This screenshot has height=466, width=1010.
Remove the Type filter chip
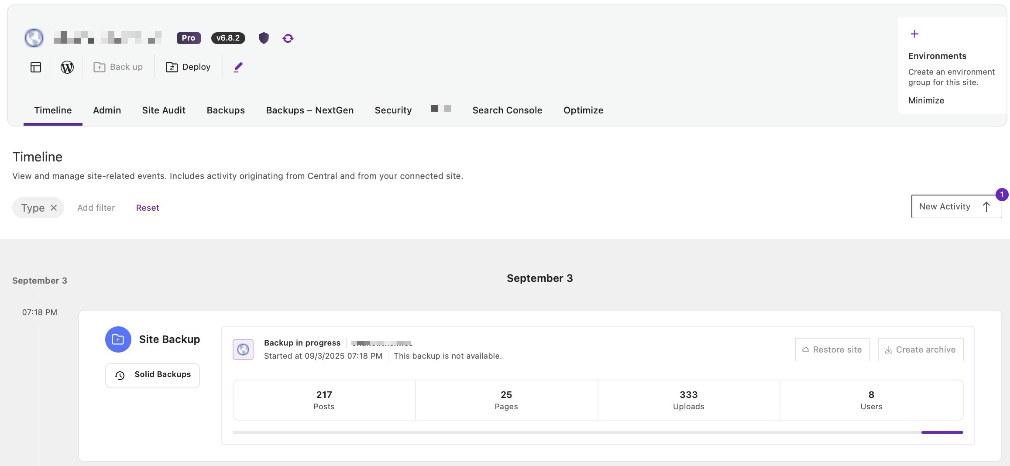click(54, 208)
